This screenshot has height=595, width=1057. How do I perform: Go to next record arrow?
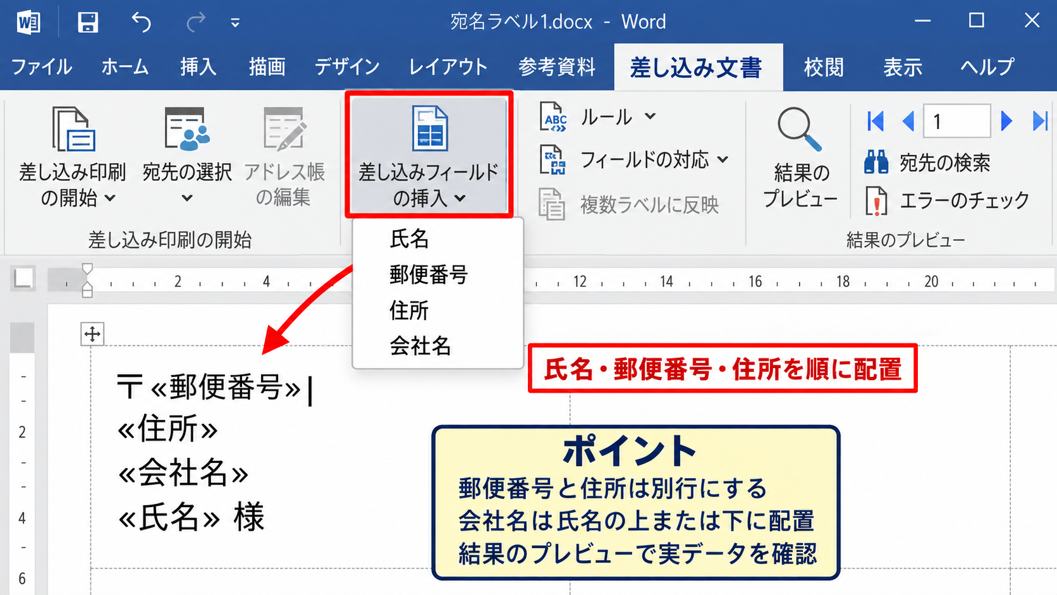point(1007,121)
